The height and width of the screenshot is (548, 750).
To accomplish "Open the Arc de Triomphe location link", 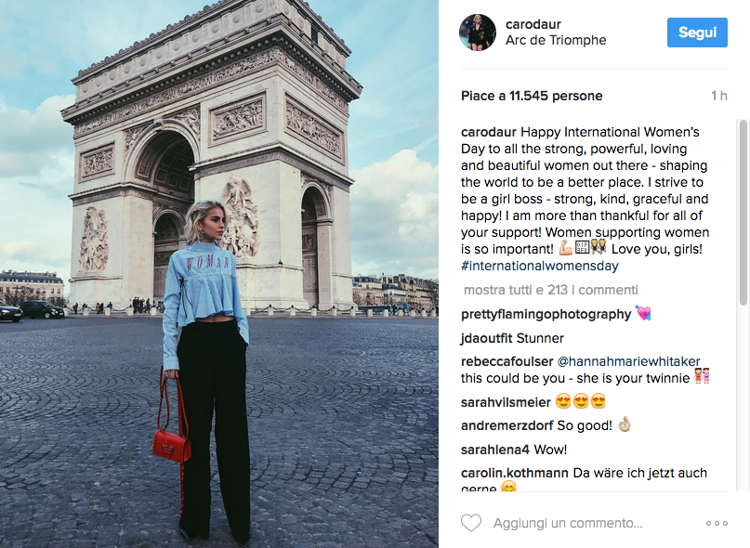I will [x=556, y=40].
